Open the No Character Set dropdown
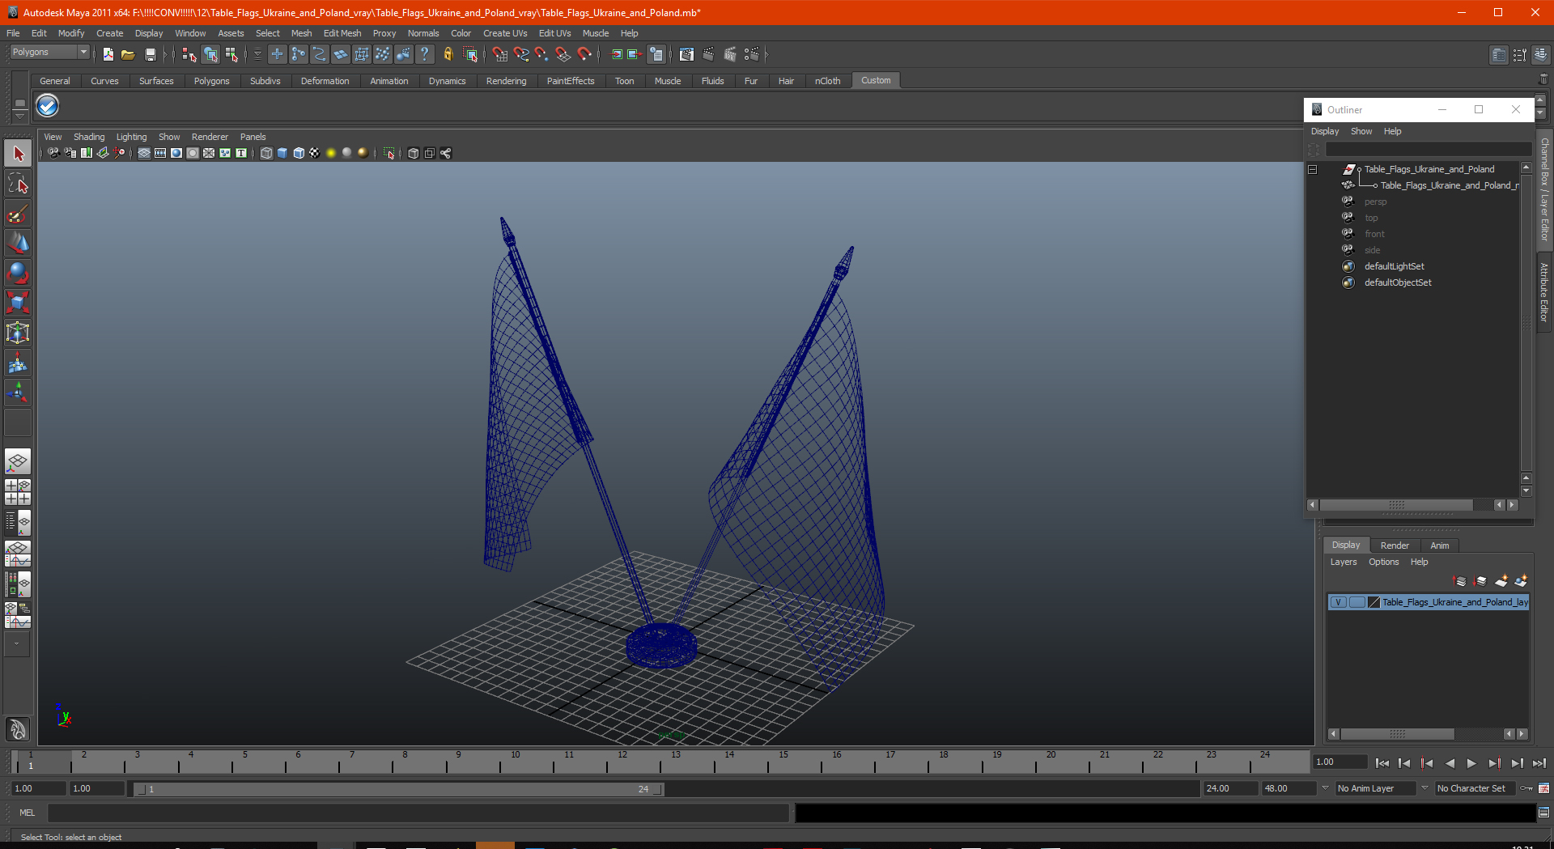1554x849 pixels. click(1475, 788)
